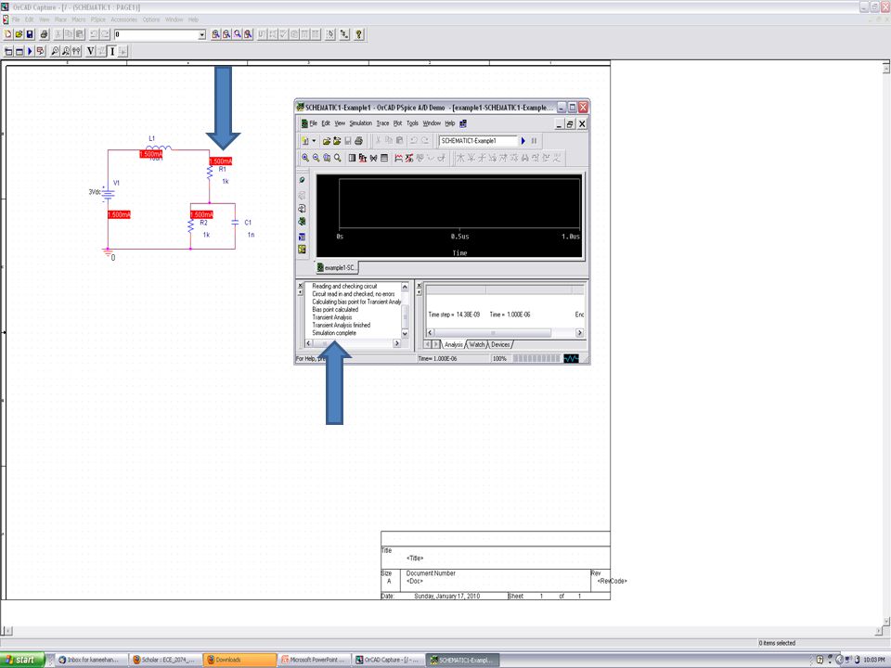The width and height of the screenshot is (891, 668).
Task: Open the Plot menu in PSpice
Action: 398,123
